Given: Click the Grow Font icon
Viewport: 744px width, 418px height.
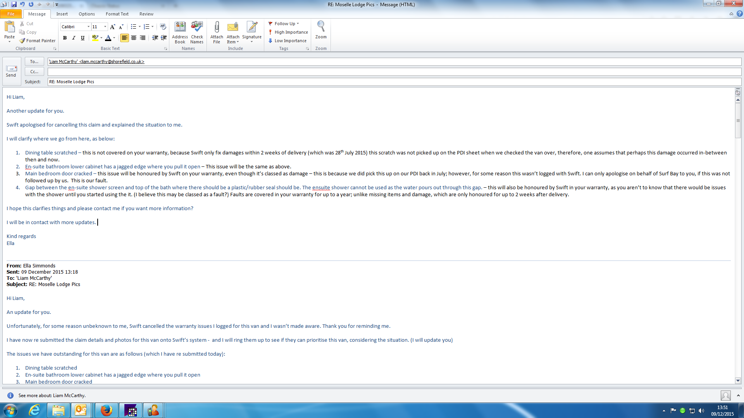Looking at the screenshot, I should (x=112, y=27).
